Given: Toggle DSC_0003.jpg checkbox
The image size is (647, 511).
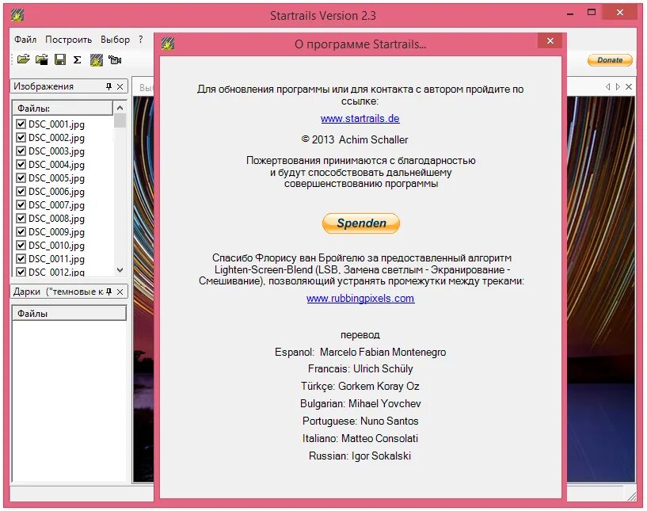Looking at the screenshot, I should tap(21, 151).
